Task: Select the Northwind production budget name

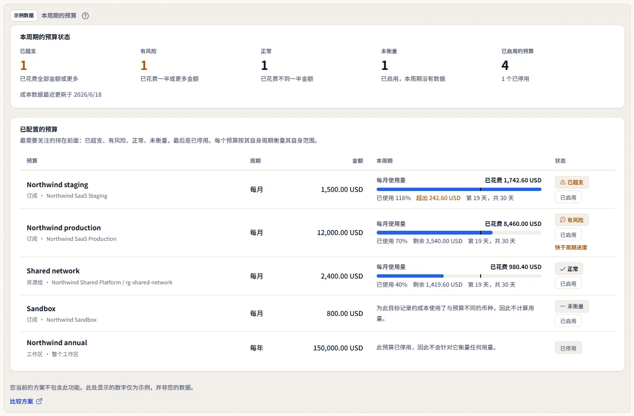Action: [64, 228]
